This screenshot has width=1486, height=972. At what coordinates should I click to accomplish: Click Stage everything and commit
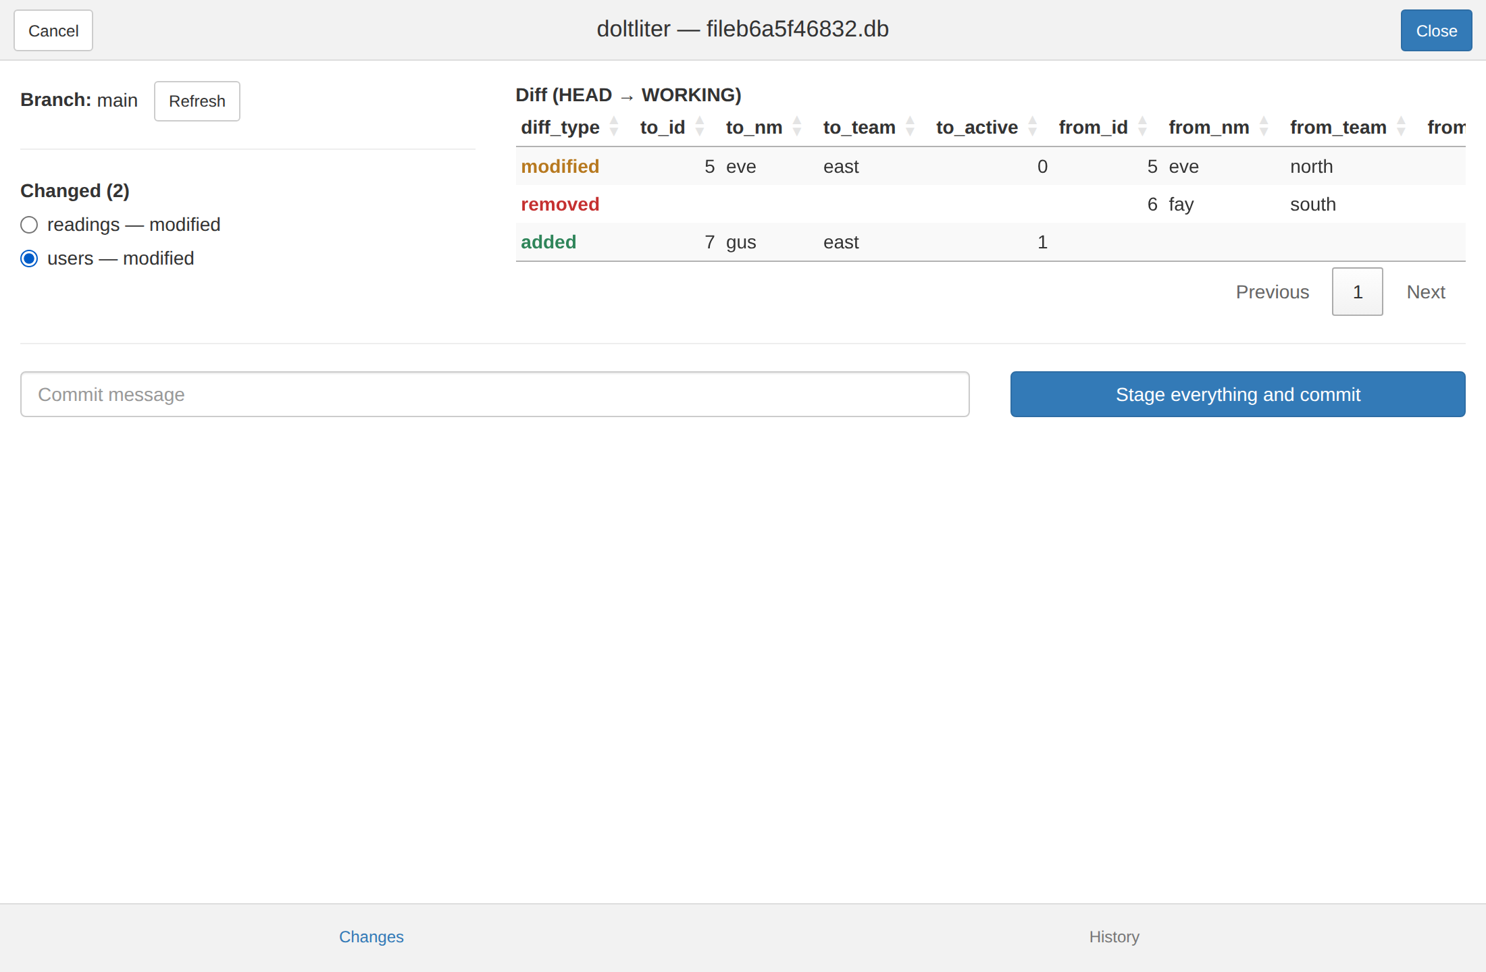tap(1237, 394)
